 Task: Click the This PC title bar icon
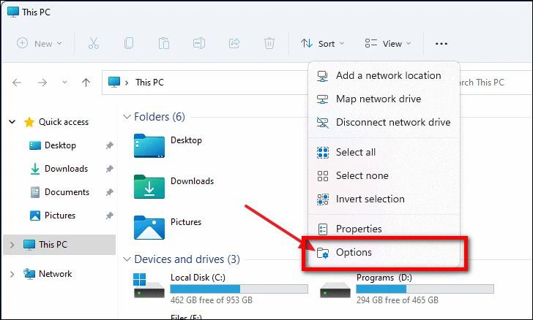pyautogui.click(x=13, y=12)
